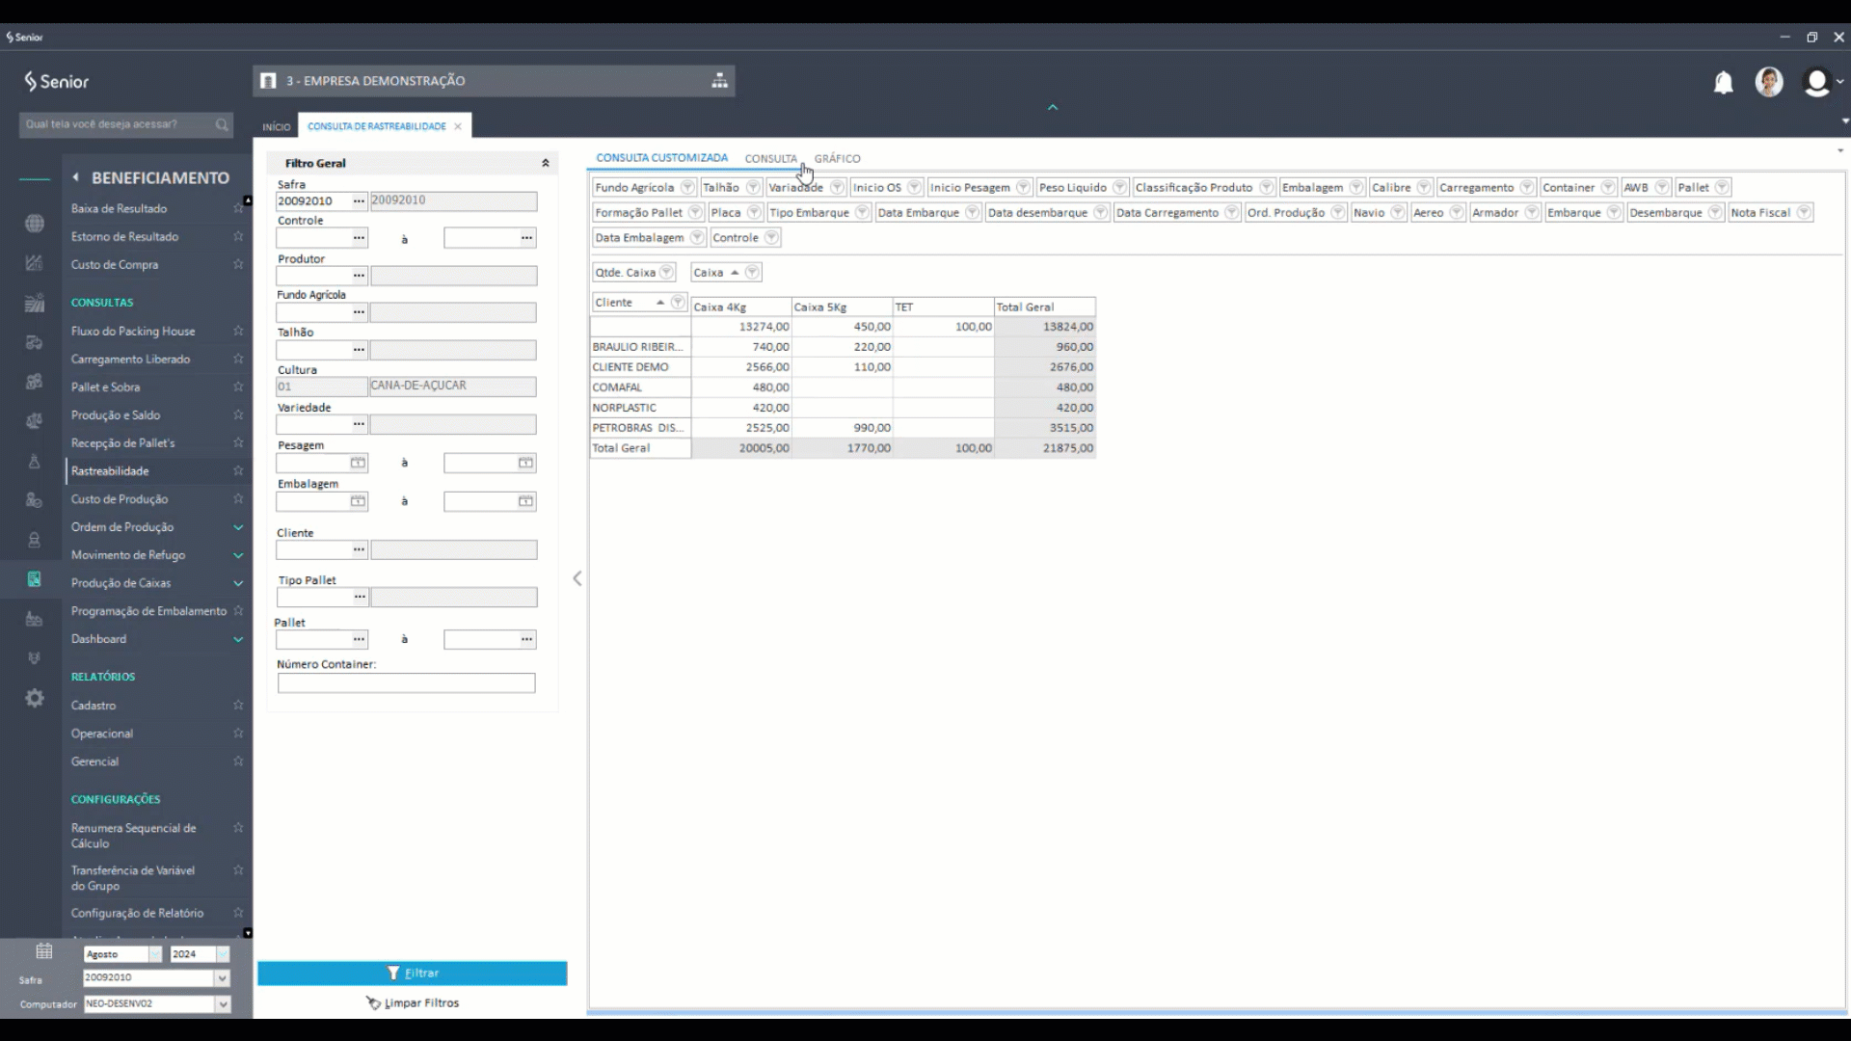Click the filter icon on Cliente field
Screen dimensions: 1851x1041
[678, 303]
